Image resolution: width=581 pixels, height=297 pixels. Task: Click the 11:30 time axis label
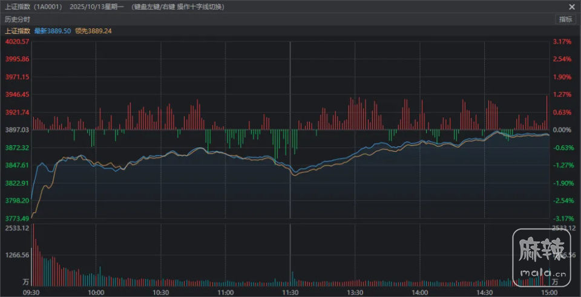click(290, 292)
